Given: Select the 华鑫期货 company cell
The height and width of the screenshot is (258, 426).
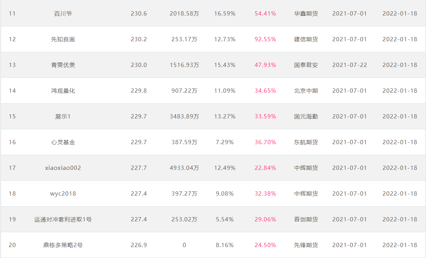Looking at the screenshot, I should coord(306,14).
